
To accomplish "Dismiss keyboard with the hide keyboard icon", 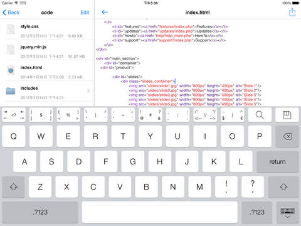I will (287, 212).
